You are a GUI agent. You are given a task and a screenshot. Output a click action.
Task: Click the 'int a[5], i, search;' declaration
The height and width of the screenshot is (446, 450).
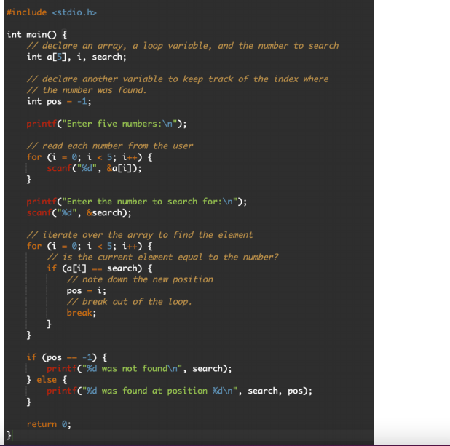pos(76,57)
